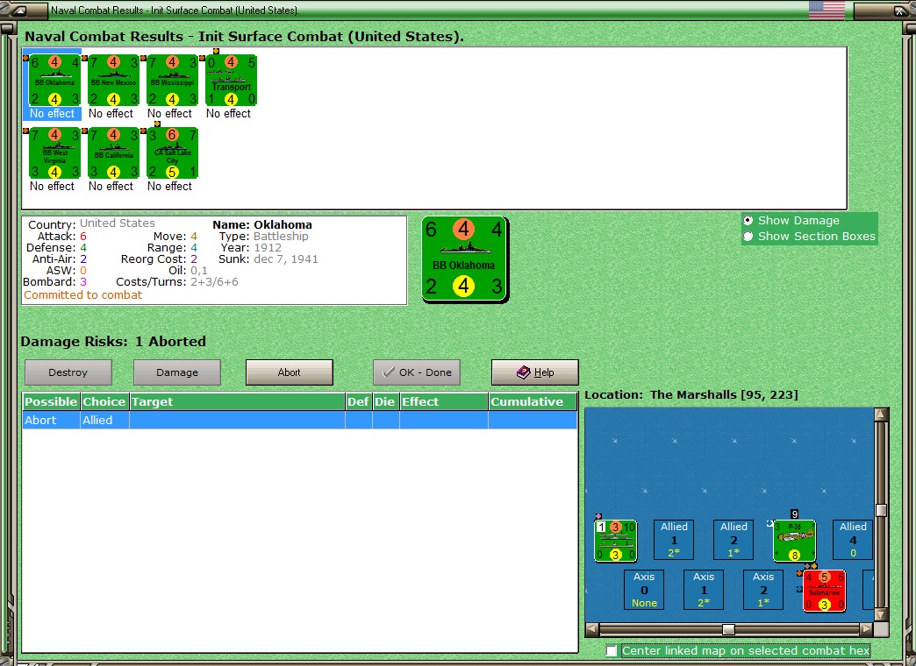Click the Def column header

358,401
